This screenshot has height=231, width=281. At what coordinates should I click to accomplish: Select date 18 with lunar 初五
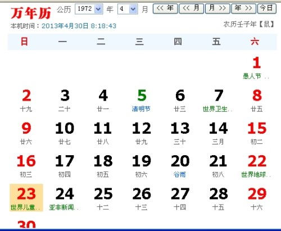click(x=103, y=167)
